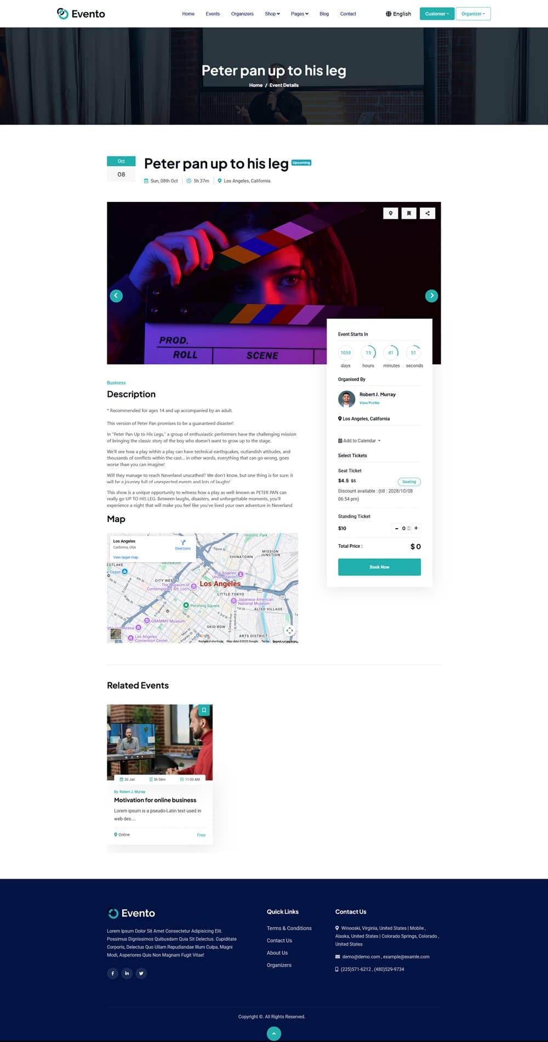Viewport: 548px width, 1042px height.
Task: Click the map pin icon on event image
Action: click(x=391, y=213)
